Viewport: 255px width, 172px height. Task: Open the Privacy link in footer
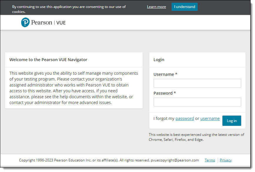tap(226, 160)
